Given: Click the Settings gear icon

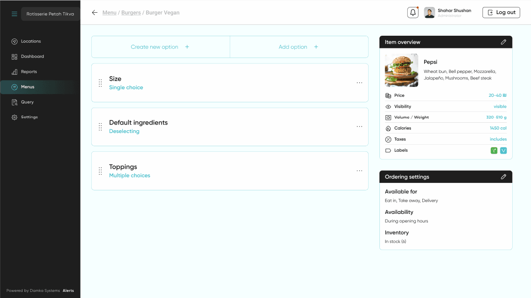Looking at the screenshot, I should coord(14,118).
